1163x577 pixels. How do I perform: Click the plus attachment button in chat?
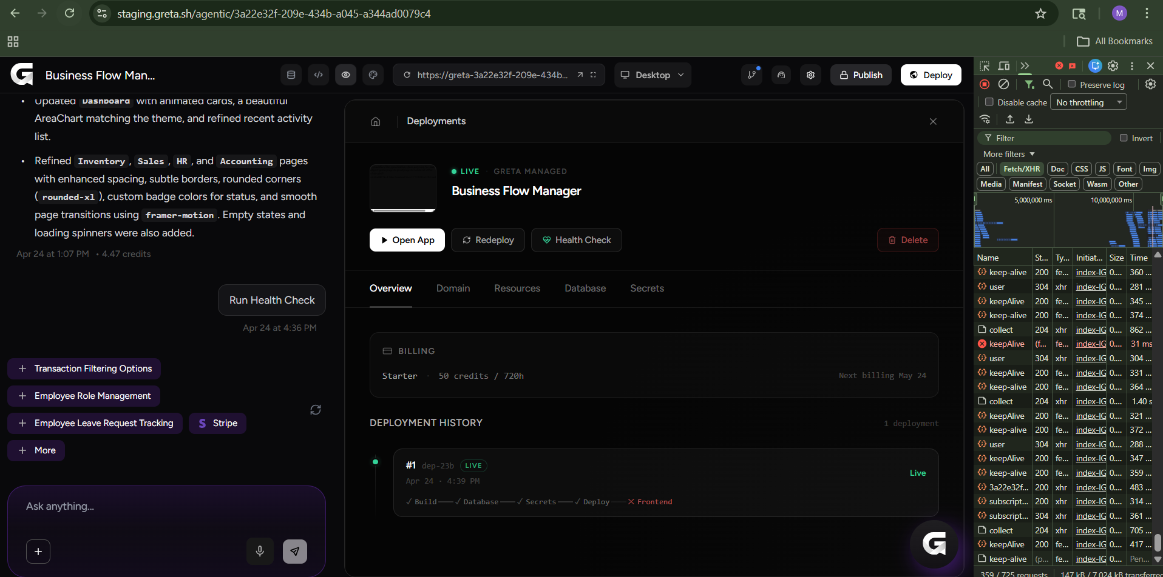38,552
